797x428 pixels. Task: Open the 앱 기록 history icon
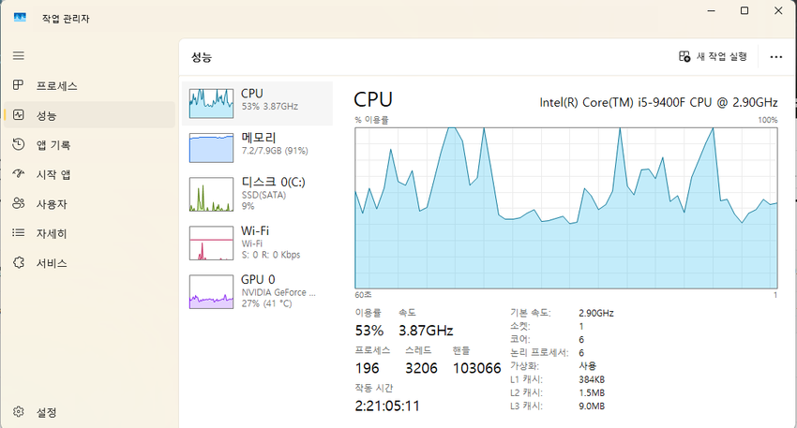tap(19, 144)
